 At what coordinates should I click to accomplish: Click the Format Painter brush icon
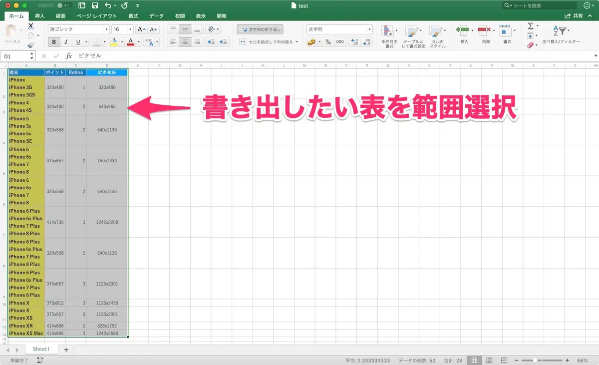[31, 45]
